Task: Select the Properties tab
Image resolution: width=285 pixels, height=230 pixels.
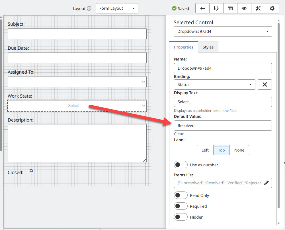Action: (184, 47)
